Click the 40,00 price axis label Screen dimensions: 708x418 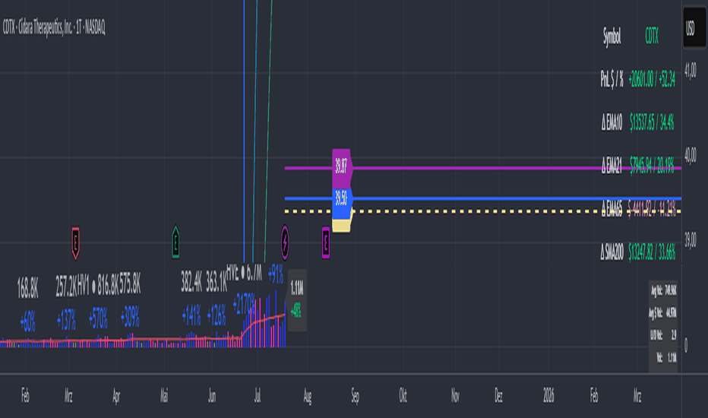pos(691,155)
